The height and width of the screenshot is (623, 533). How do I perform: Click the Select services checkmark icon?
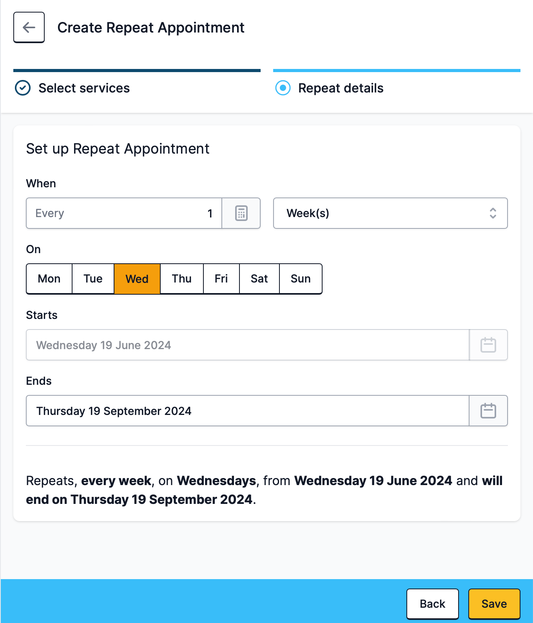click(x=23, y=88)
